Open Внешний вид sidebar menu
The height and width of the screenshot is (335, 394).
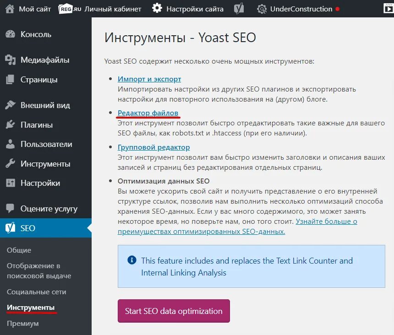pos(45,105)
